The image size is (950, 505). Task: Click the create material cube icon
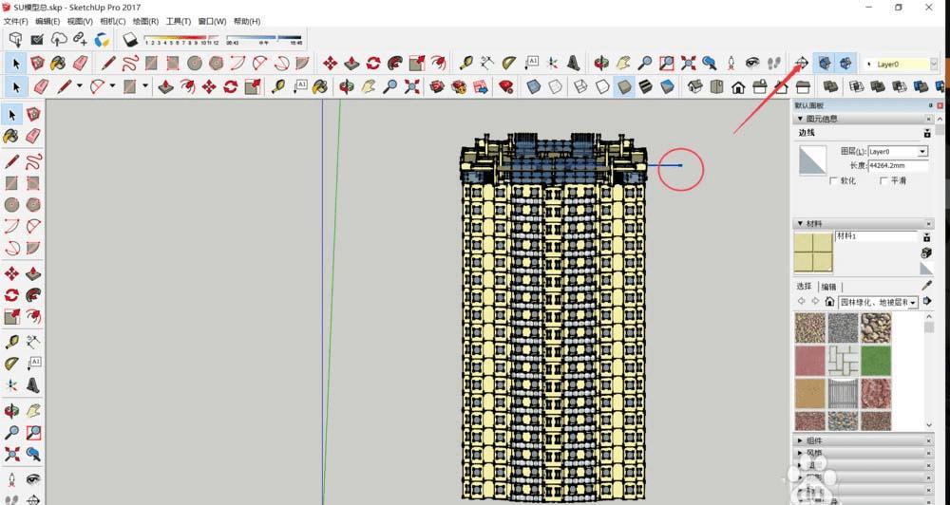pos(926,252)
